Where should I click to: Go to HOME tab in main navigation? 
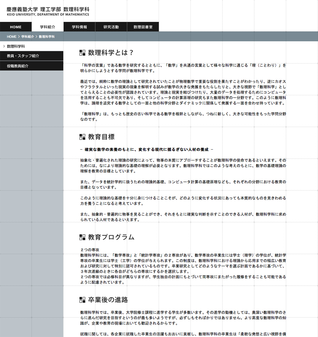point(16,27)
